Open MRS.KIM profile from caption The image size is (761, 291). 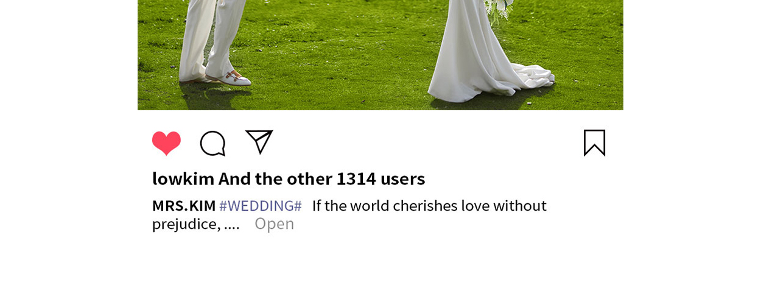[184, 206]
